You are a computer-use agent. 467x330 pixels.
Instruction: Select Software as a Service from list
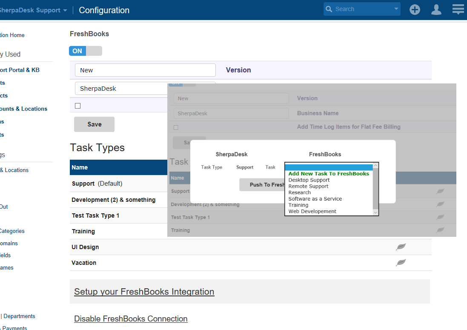coord(315,199)
